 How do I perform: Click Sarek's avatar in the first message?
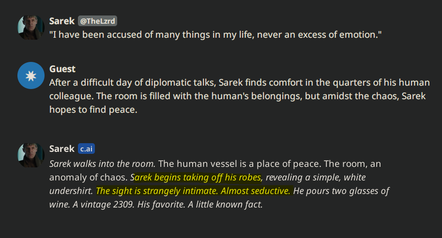pyautogui.click(x=31, y=27)
